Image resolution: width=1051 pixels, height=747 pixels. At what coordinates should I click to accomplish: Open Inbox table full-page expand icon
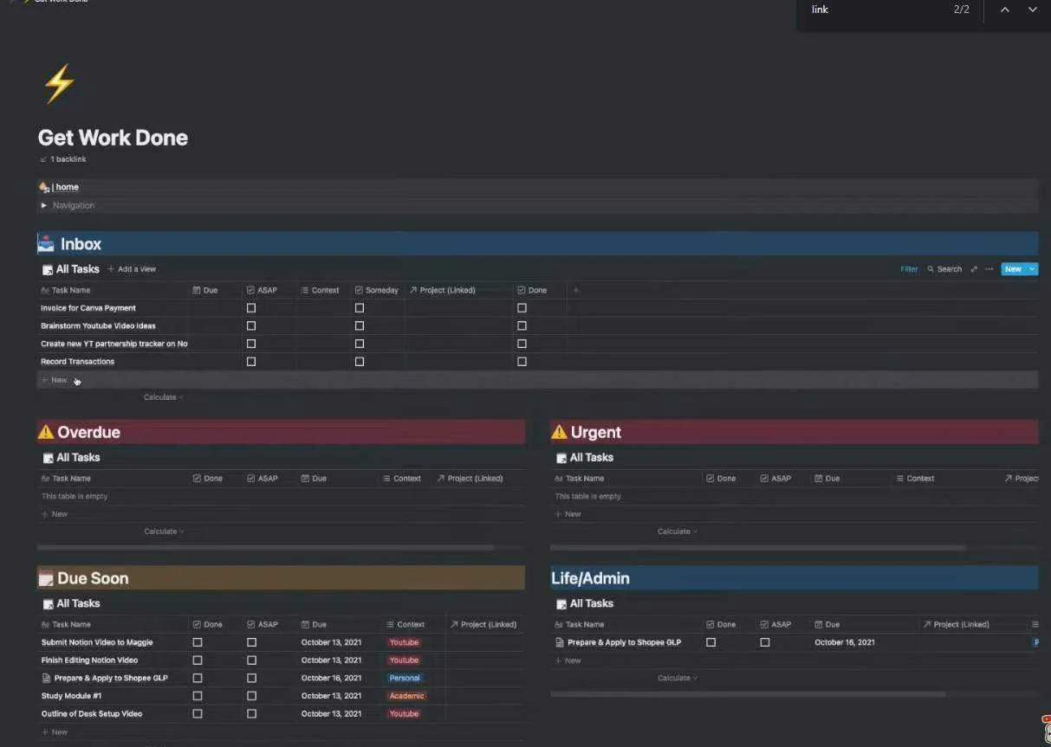click(974, 269)
